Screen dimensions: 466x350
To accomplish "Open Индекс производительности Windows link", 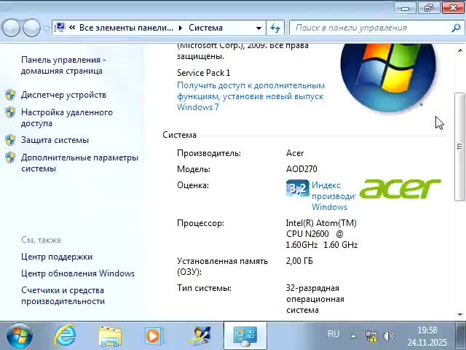I will tap(333, 196).
